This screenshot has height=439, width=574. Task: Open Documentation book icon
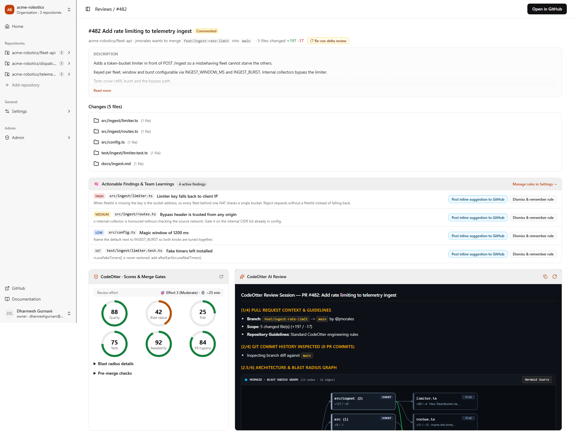pos(7,299)
